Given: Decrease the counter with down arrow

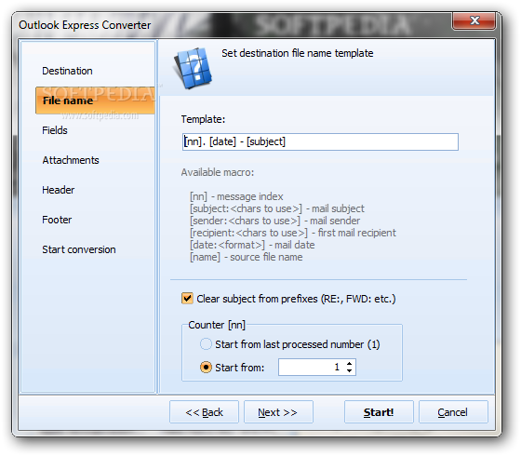Looking at the screenshot, I should pyautogui.click(x=349, y=370).
